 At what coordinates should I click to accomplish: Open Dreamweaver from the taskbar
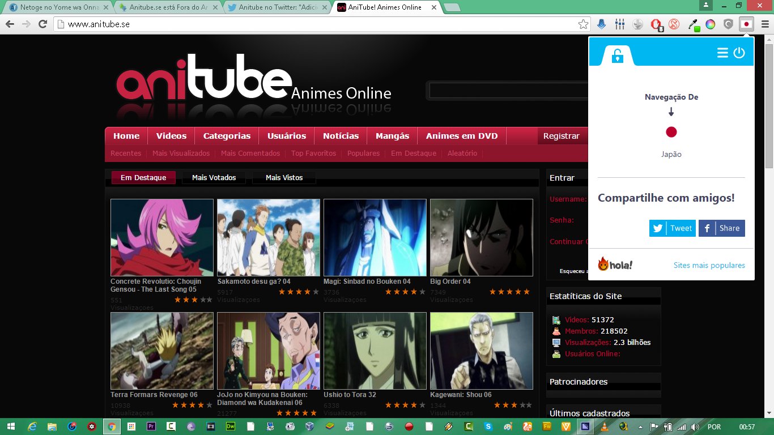[x=231, y=427]
